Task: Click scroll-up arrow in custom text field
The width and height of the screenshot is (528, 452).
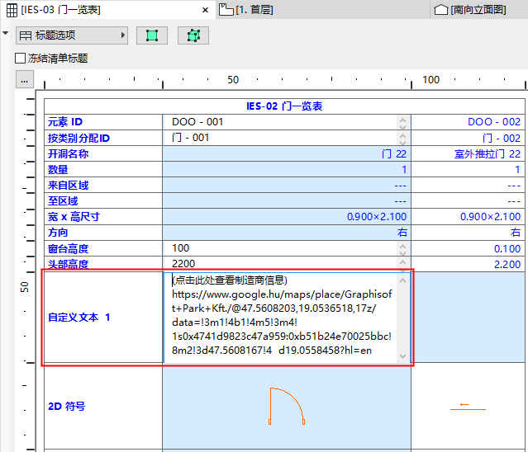Action: tap(402, 280)
